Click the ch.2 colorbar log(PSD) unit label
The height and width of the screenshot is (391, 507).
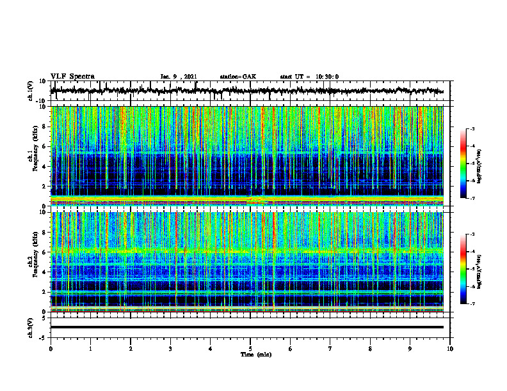tap(479, 272)
